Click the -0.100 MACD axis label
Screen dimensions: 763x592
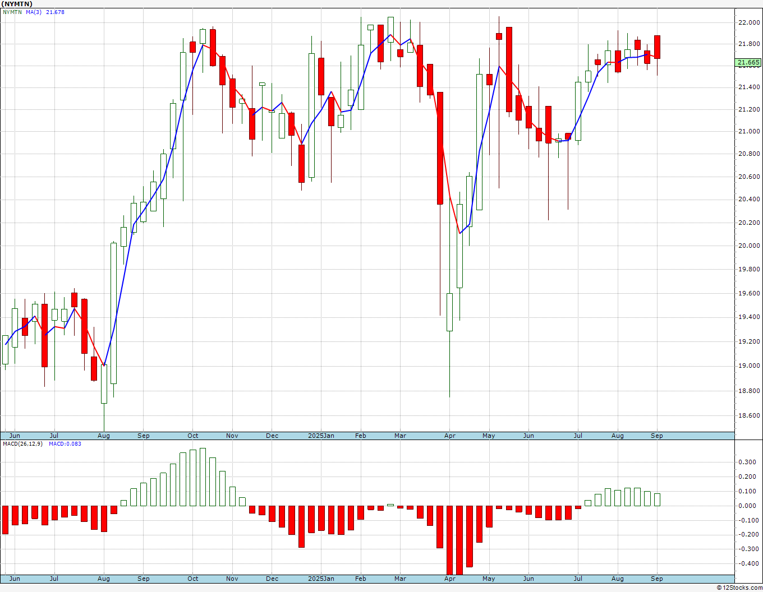click(x=749, y=520)
